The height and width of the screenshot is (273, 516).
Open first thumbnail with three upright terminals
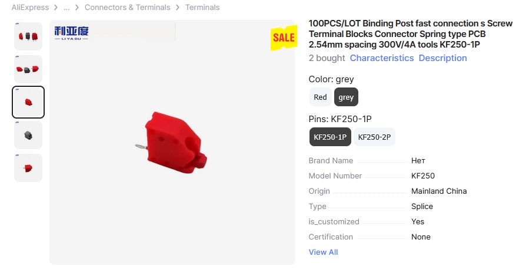coord(28,36)
